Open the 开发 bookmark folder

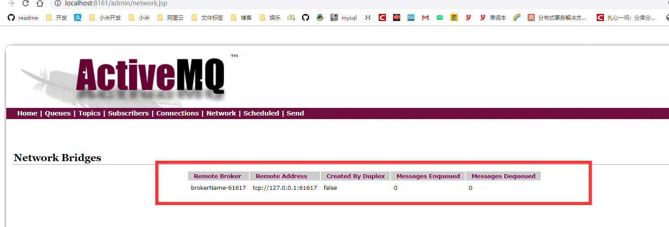pyautogui.click(x=57, y=18)
